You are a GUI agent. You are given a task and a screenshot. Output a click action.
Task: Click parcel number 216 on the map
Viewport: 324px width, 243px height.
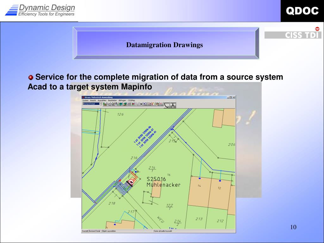pyautogui.click(x=134, y=158)
